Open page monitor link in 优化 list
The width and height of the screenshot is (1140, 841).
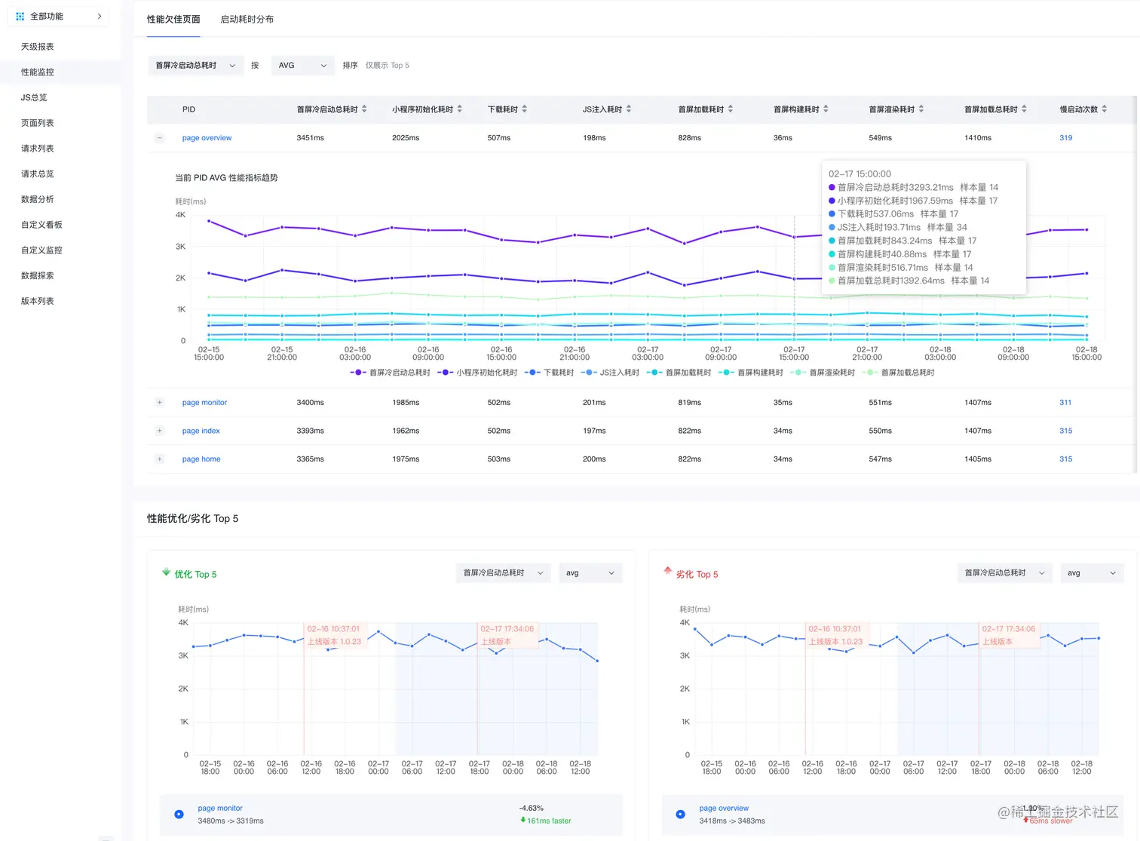(220, 808)
